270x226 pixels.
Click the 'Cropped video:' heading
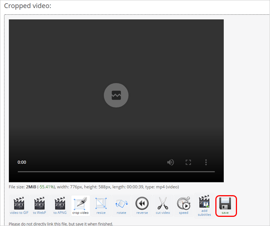tap(28, 6)
